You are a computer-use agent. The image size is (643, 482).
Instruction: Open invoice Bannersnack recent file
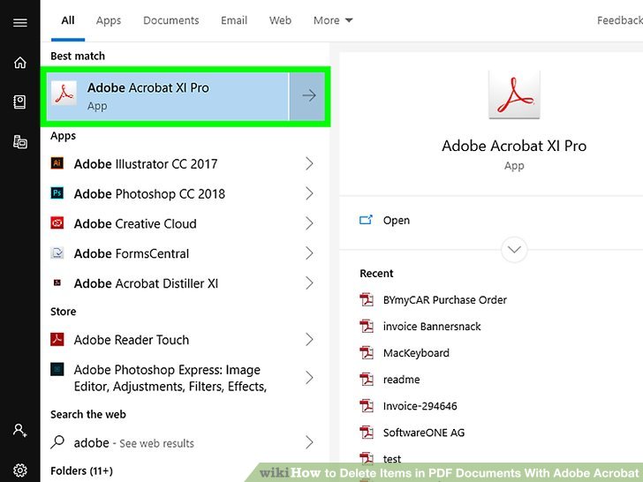[x=432, y=327]
